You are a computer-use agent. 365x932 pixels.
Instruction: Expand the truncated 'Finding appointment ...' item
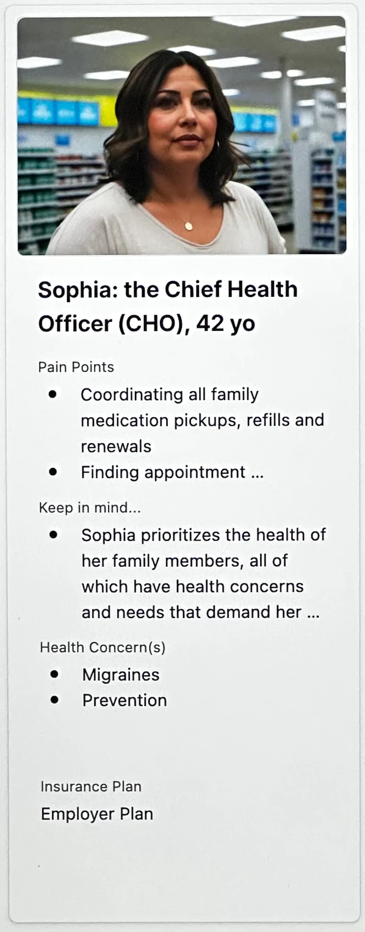172,472
